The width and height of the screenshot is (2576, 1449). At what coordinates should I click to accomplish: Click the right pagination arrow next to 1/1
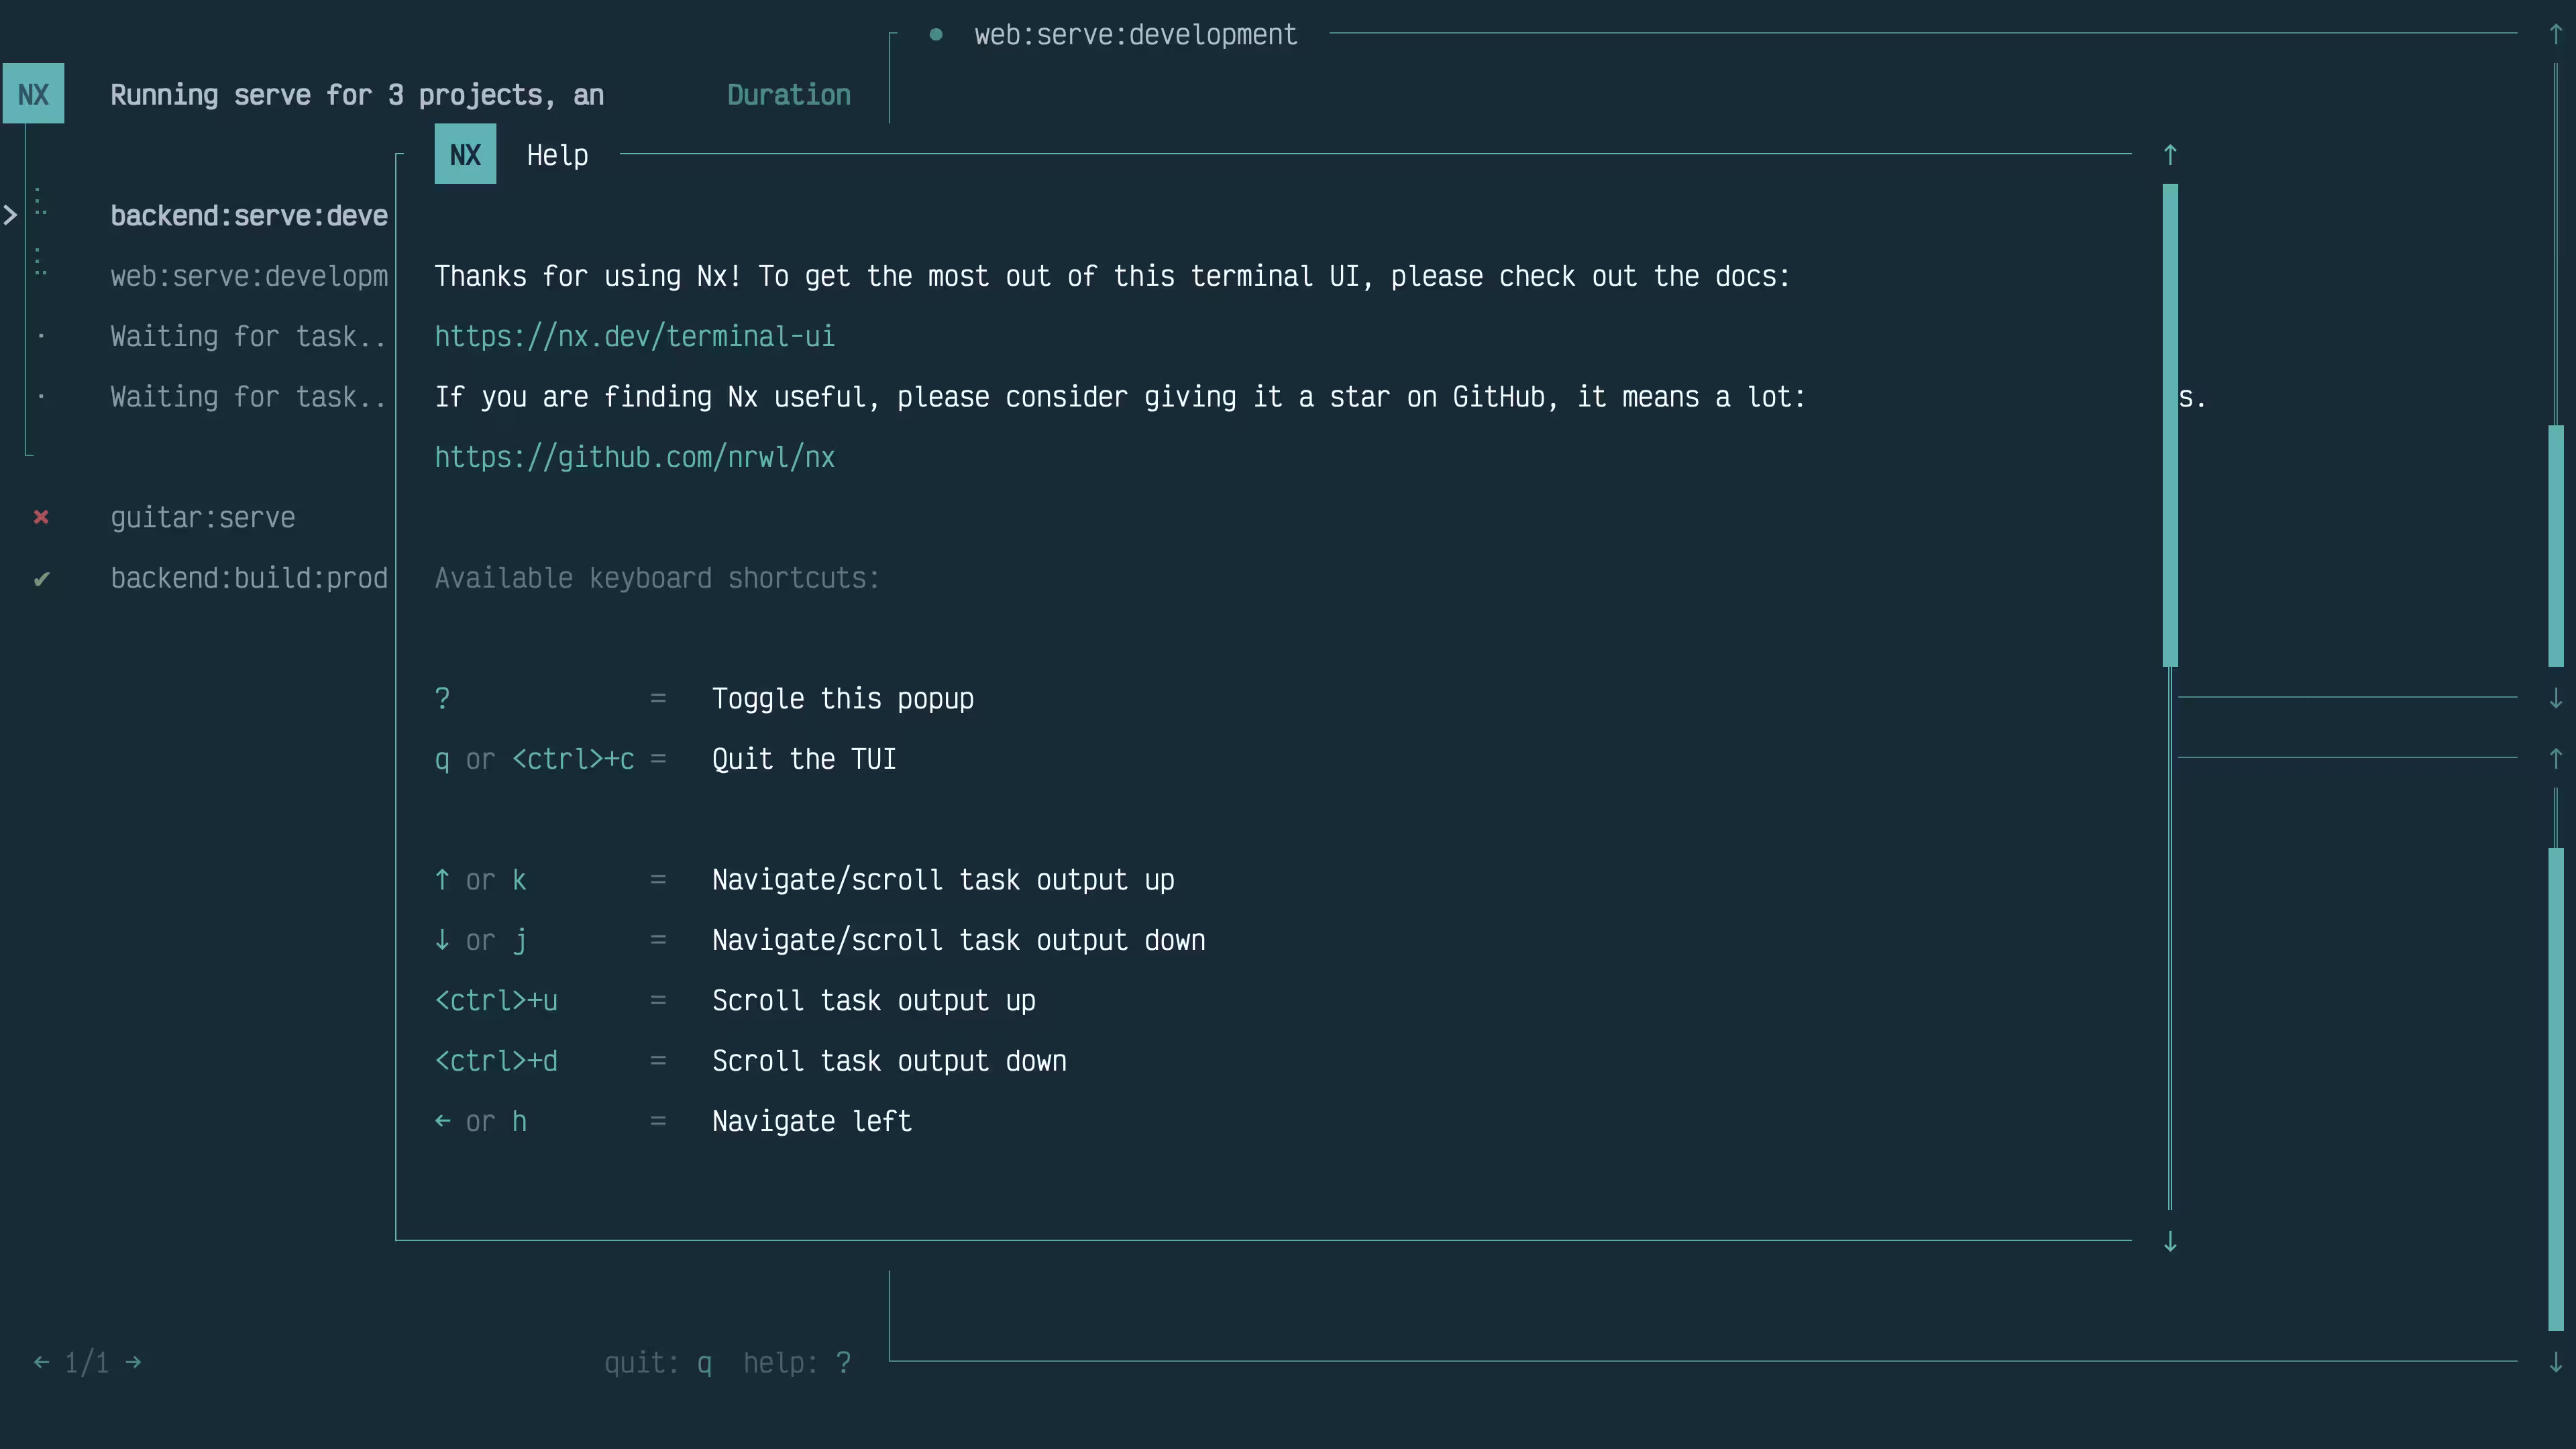tap(134, 1362)
